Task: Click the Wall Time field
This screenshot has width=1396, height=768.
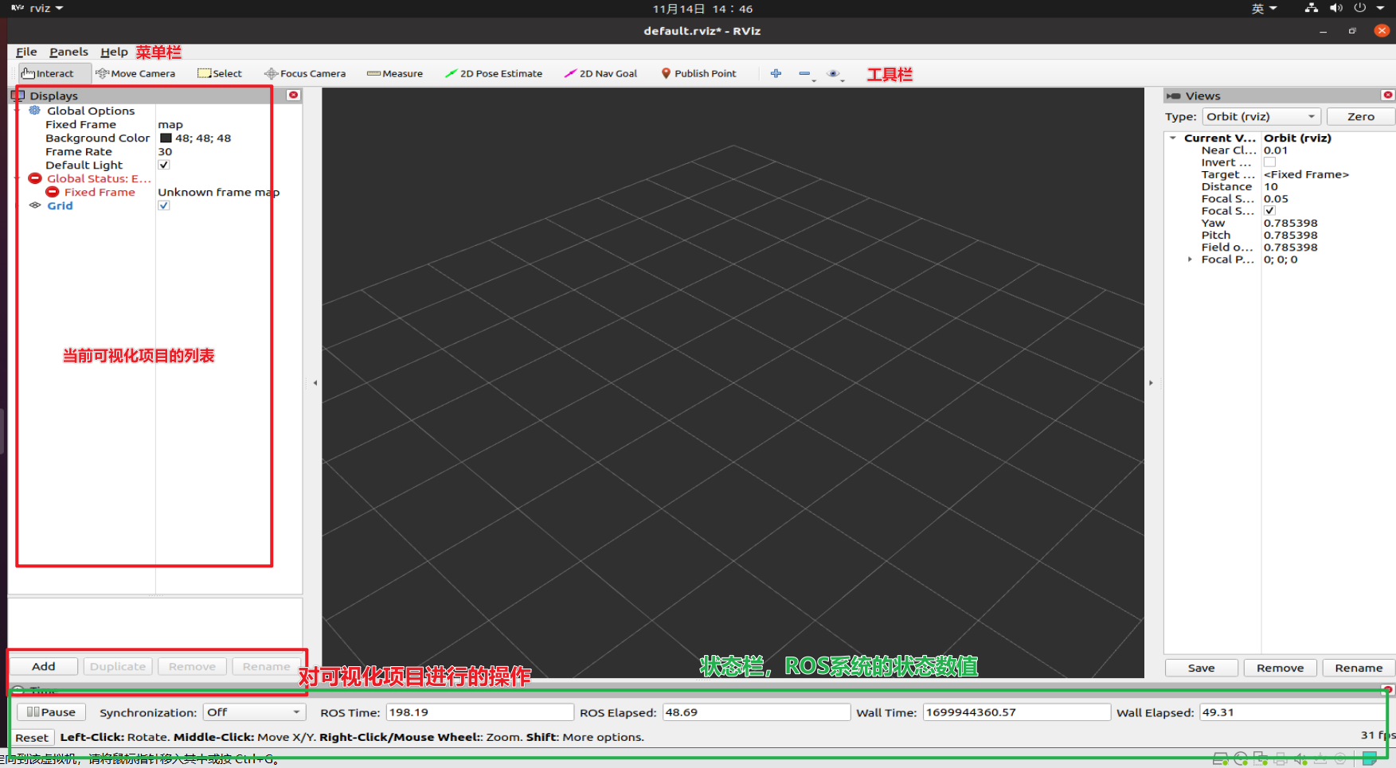Action: pos(1016,712)
